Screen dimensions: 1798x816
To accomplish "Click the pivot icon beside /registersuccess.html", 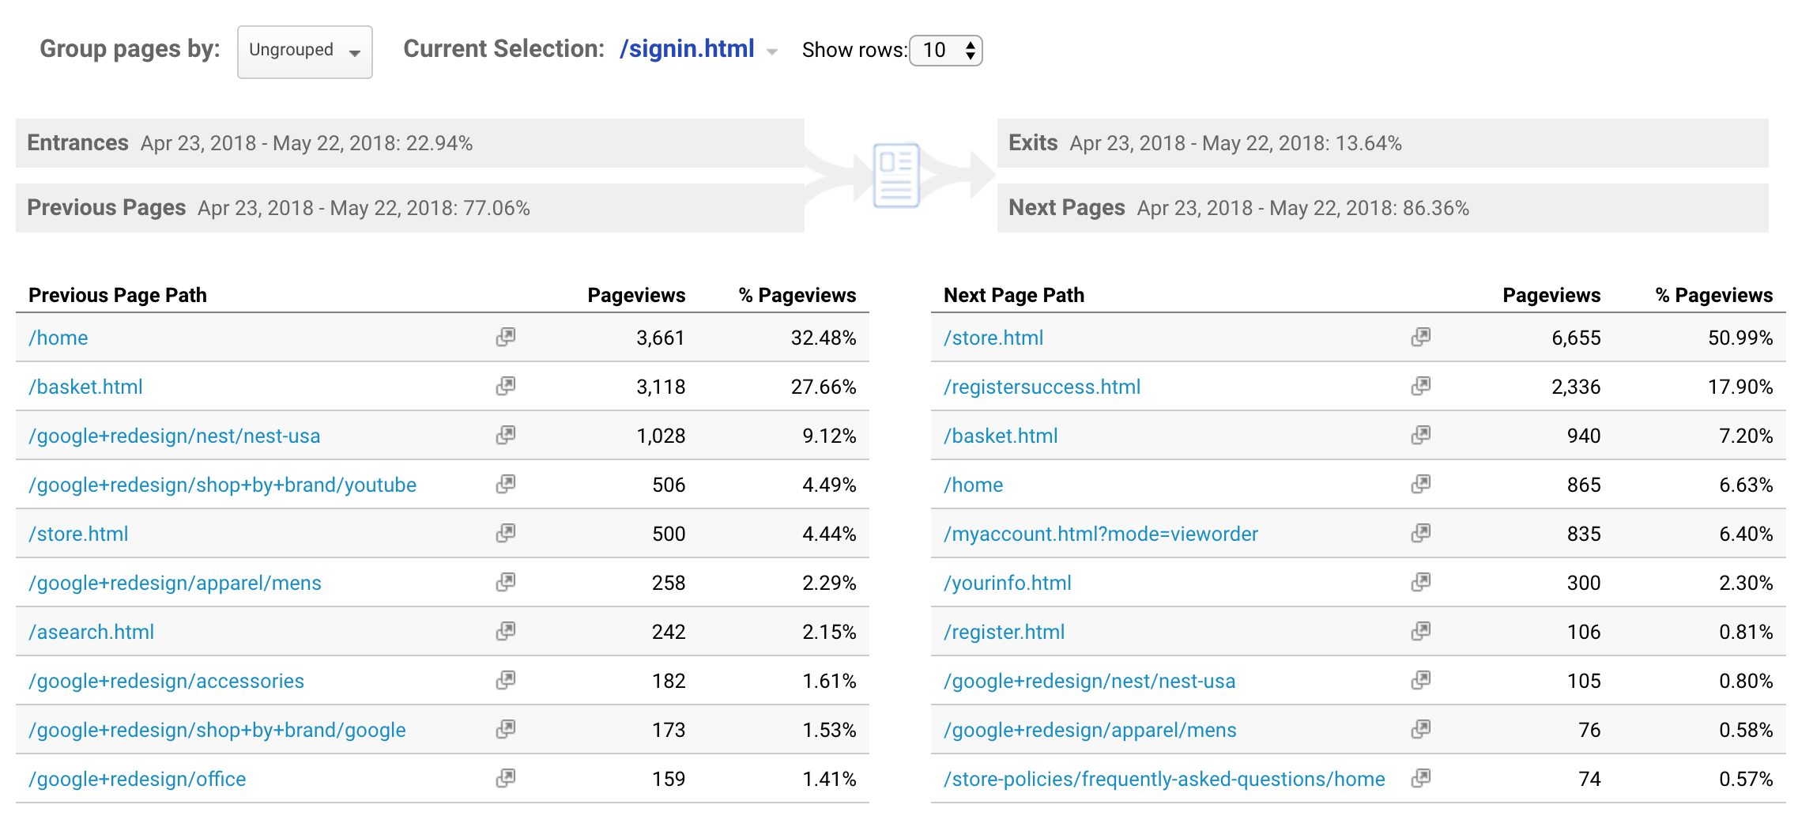I will point(1421,387).
